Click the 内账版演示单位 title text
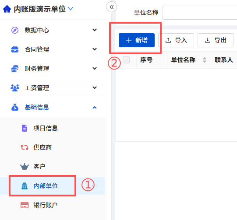Image resolution: width=237 pixels, height=220 pixels. coord(39,9)
